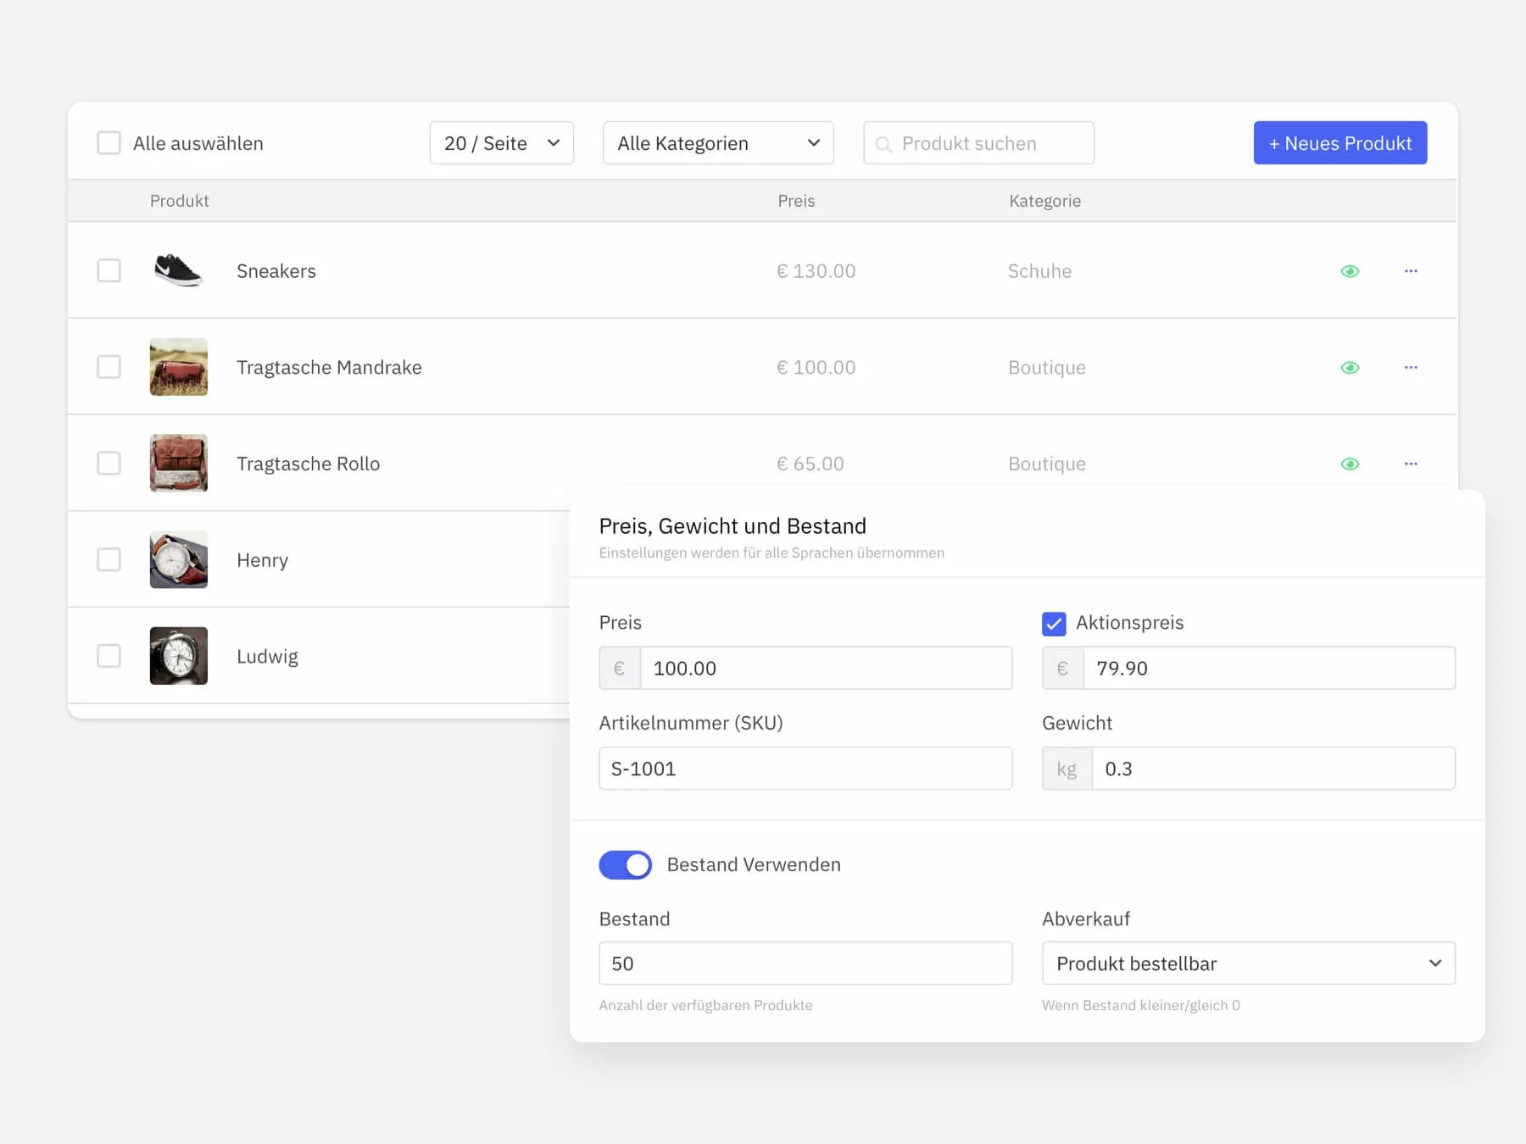Screen dimensions: 1526x1144
Task: Toggle visibility eye for Tragtasche Rollo
Action: 1350,464
